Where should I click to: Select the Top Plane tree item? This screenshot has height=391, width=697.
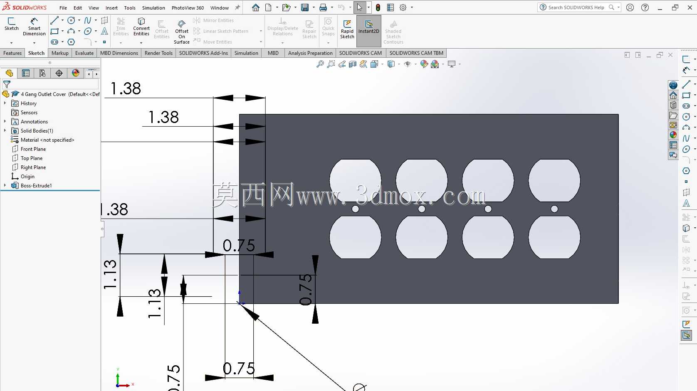point(32,158)
